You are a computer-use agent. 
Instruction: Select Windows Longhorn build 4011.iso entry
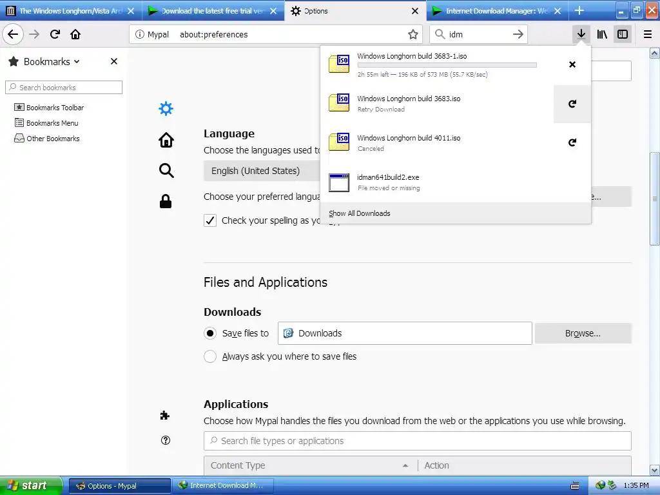(x=437, y=142)
